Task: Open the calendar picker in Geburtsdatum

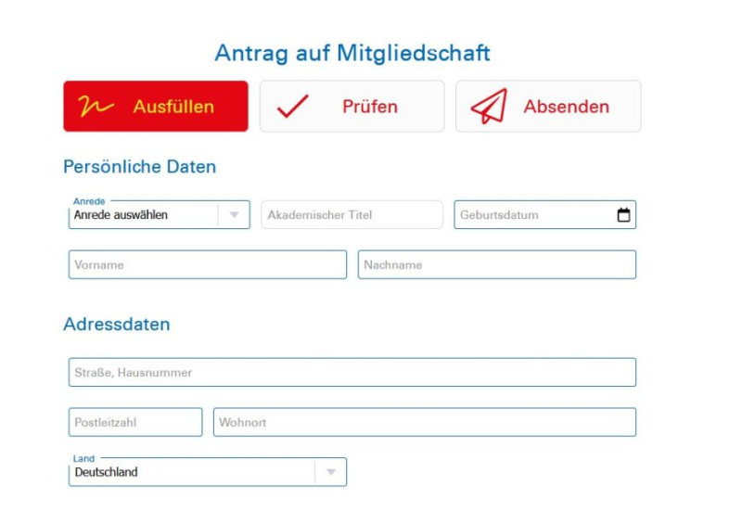Action: (x=624, y=215)
